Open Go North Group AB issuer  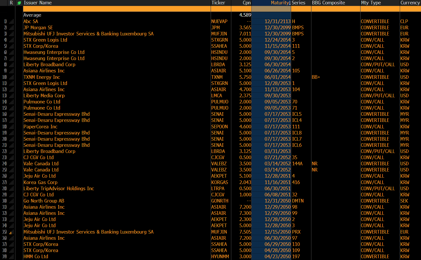point(44,201)
